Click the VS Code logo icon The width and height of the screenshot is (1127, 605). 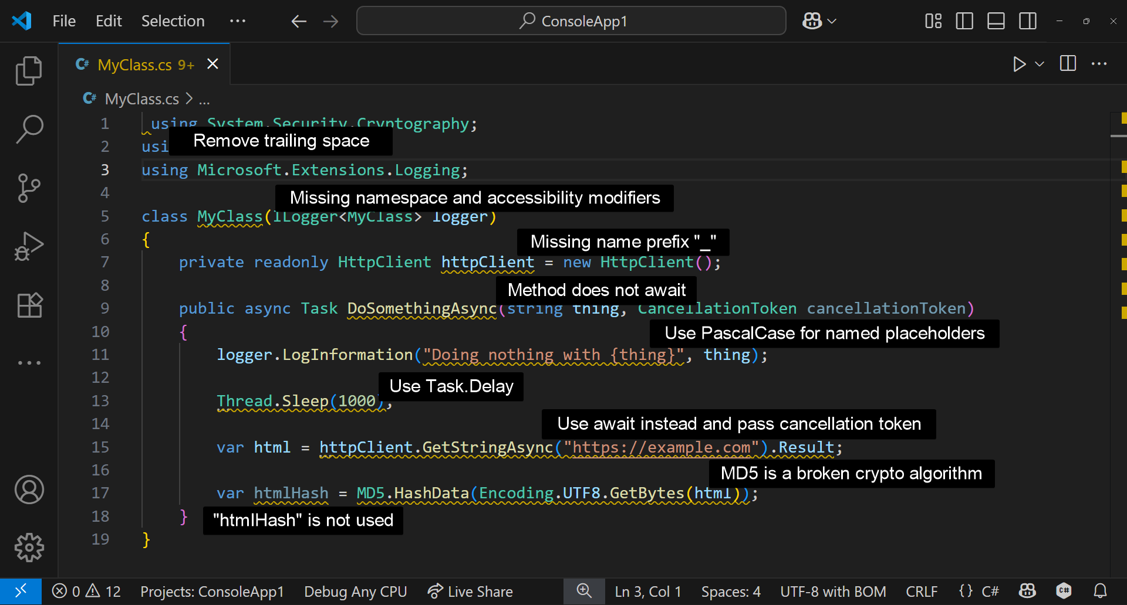(21, 21)
